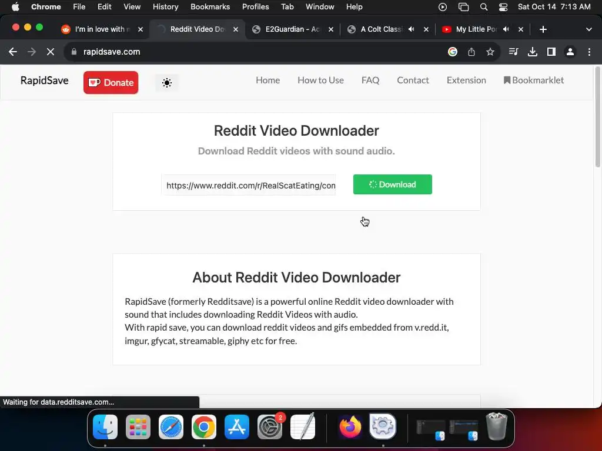Open Launchpad from the Dock
Viewport: 602px width, 451px height.
point(138,427)
